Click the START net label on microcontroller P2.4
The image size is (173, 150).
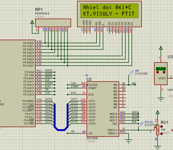[x=49, y=83]
